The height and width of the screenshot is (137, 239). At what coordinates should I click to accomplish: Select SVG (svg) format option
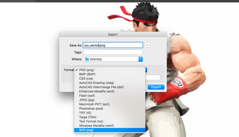pos(110,130)
